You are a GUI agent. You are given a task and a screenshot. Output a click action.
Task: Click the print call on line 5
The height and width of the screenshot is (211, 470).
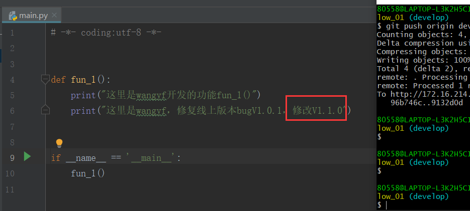click(x=83, y=95)
